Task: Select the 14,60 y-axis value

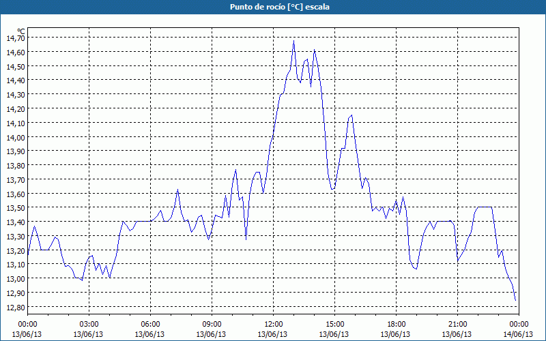Action: (x=16, y=53)
